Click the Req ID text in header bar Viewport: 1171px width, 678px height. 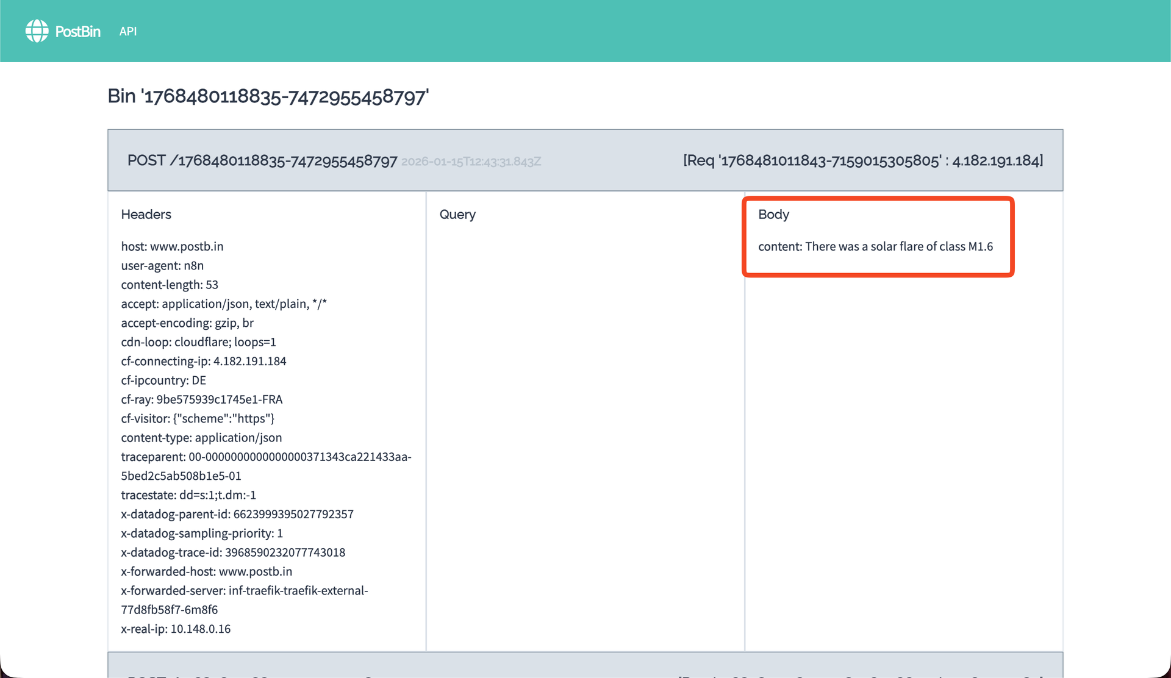pyautogui.click(x=862, y=160)
